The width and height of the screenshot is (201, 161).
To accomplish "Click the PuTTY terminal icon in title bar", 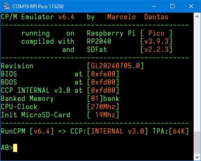I will [7, 6].
